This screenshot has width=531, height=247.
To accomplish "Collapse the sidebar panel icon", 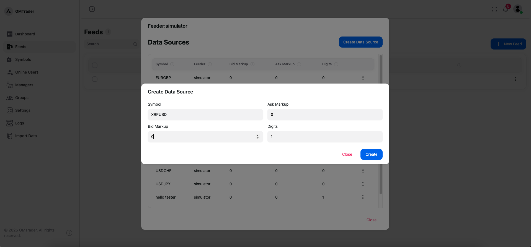I will (92, 9).
